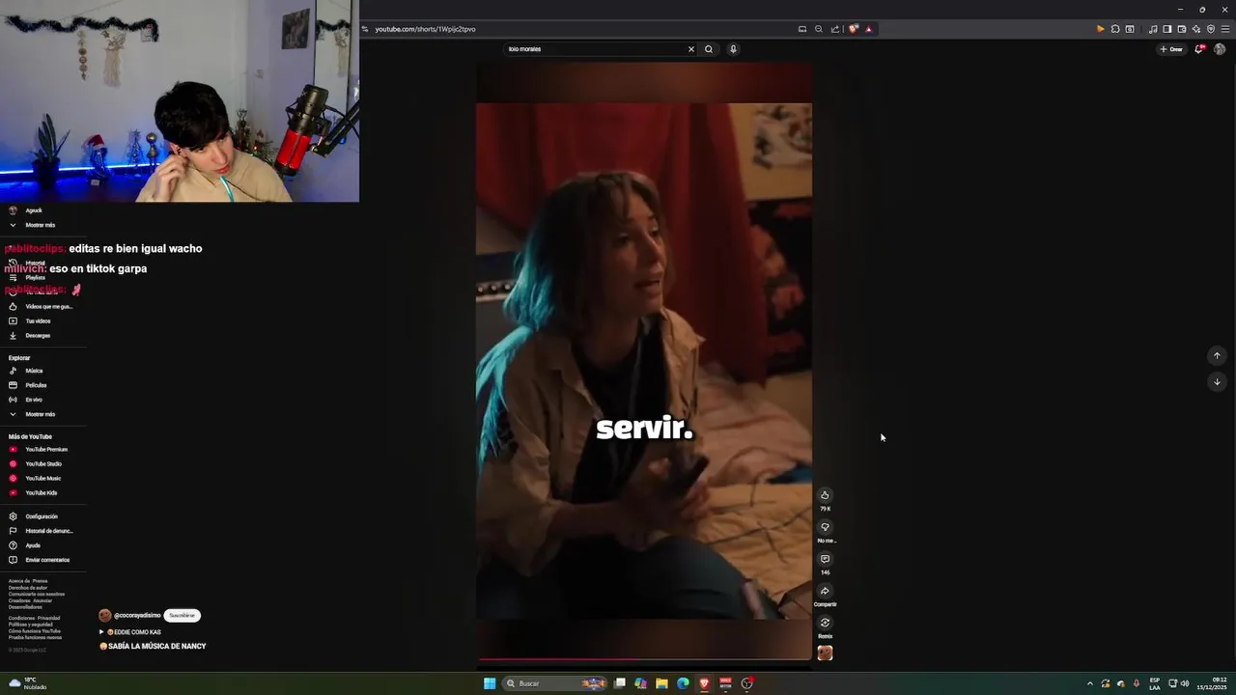1236x695 pixels.
Task: Open 'Videos que me gus...' in sidebar
Action: pyautogui.click(x=43, y=306)
